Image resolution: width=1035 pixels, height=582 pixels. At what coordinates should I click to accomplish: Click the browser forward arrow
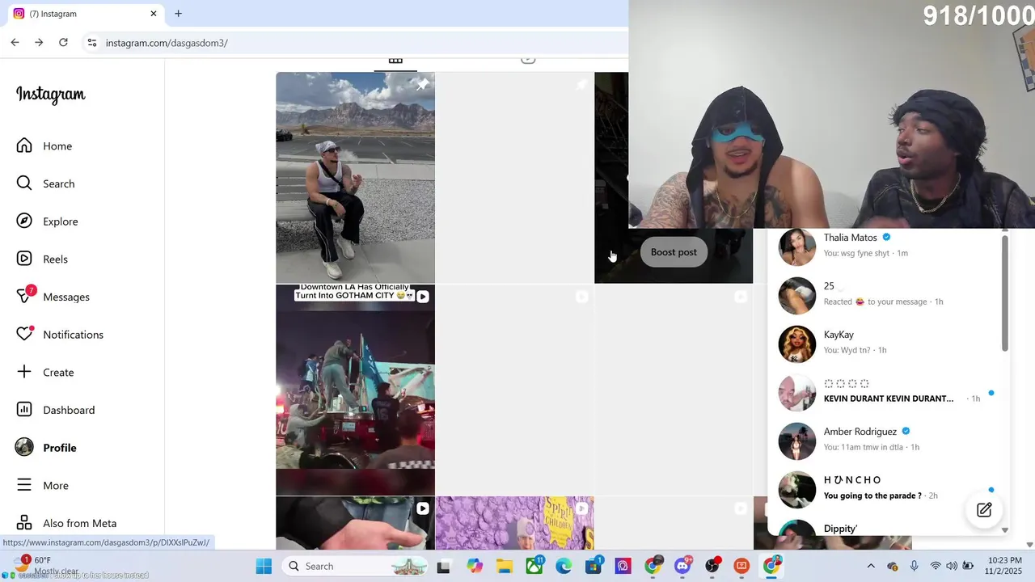pyautogui.click(x=39, y=43)
